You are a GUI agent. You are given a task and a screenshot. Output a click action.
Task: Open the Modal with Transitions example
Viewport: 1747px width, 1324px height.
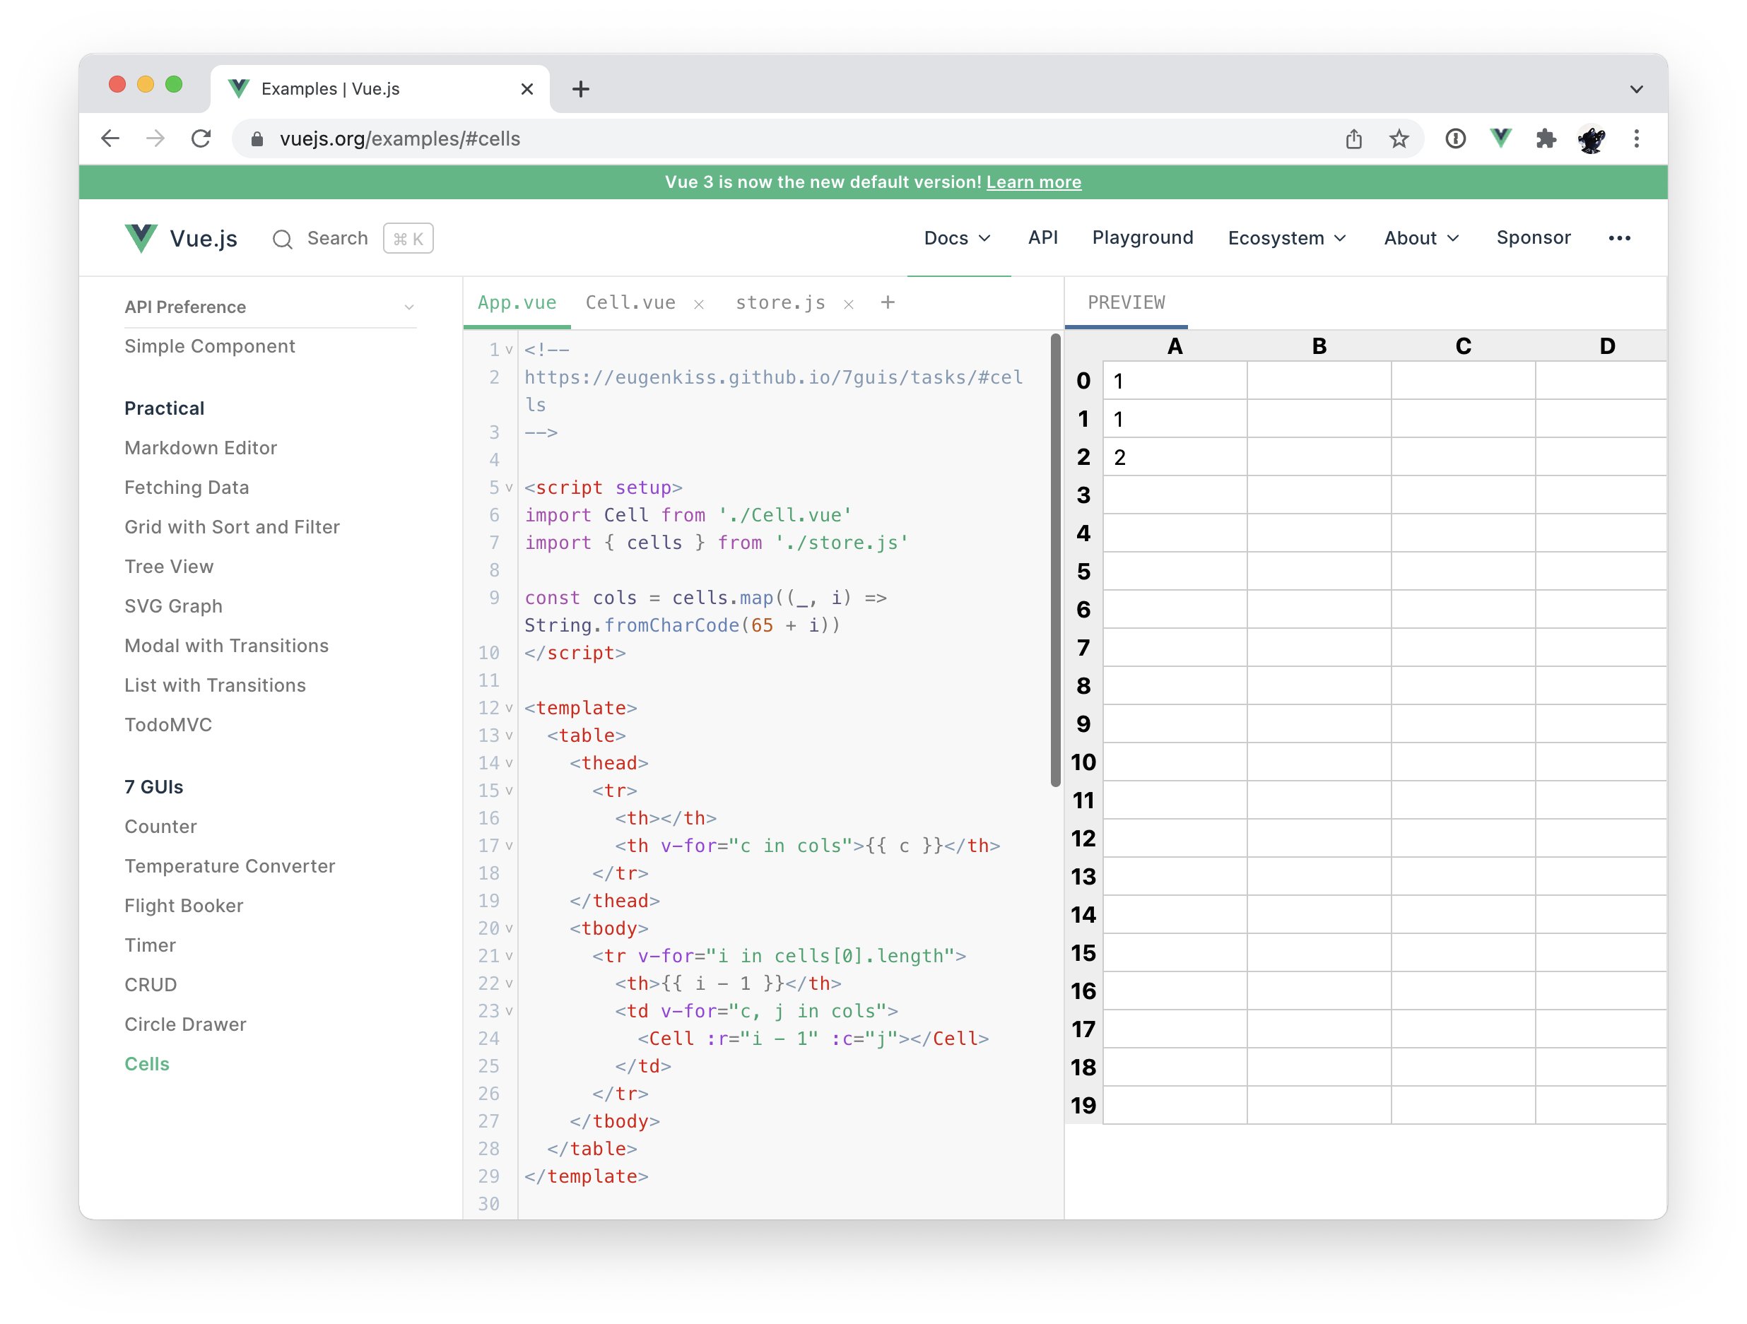[x=227, y=646]
